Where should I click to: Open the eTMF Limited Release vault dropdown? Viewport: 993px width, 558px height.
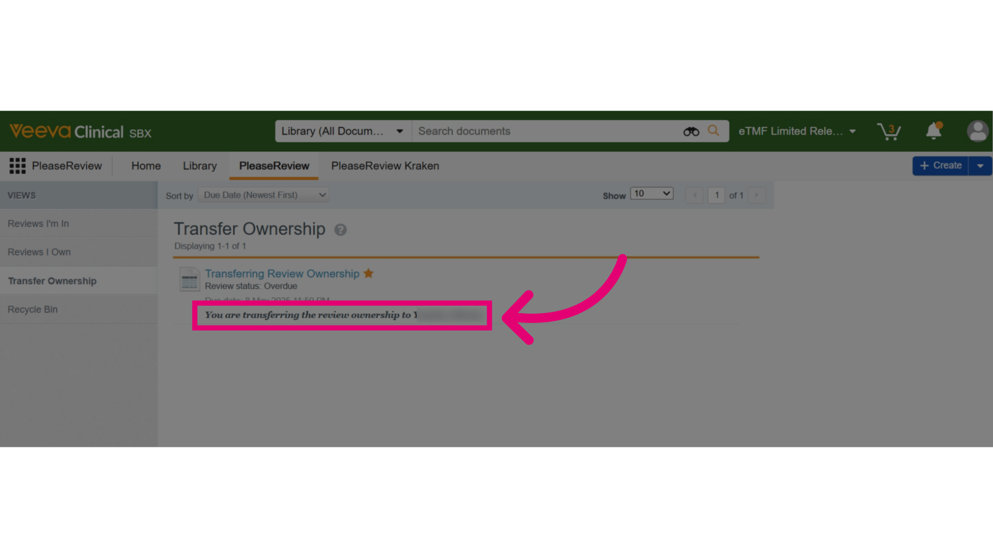pyautogui.click(x=797, y=131)
